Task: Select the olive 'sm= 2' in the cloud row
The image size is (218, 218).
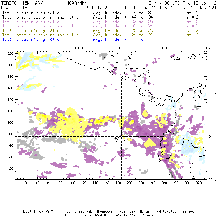Action: [x=192, y=30]
